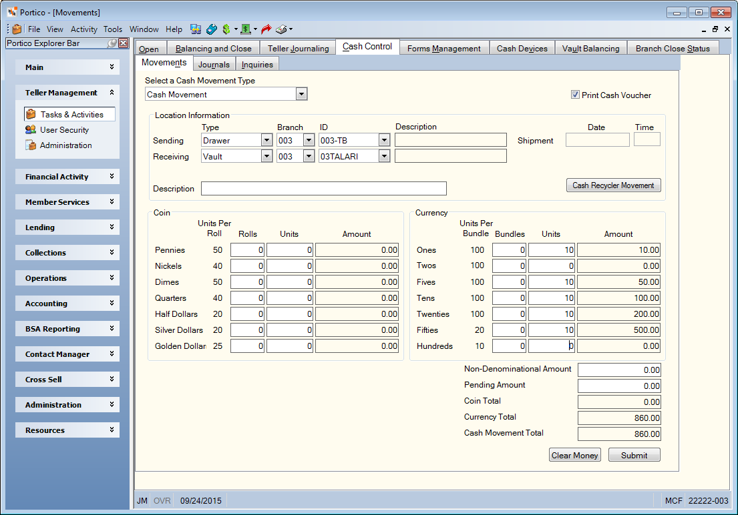Click the Clear Money button
Screen dimensions: 738x515
(574, 455)
